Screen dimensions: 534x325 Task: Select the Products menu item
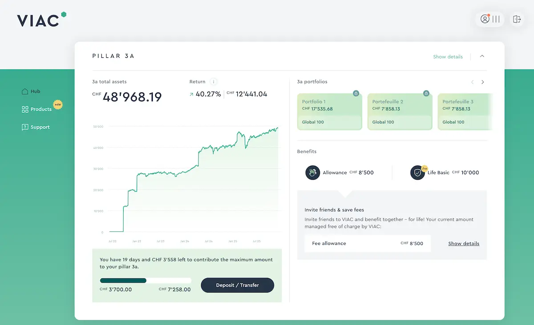pos(41,109)
